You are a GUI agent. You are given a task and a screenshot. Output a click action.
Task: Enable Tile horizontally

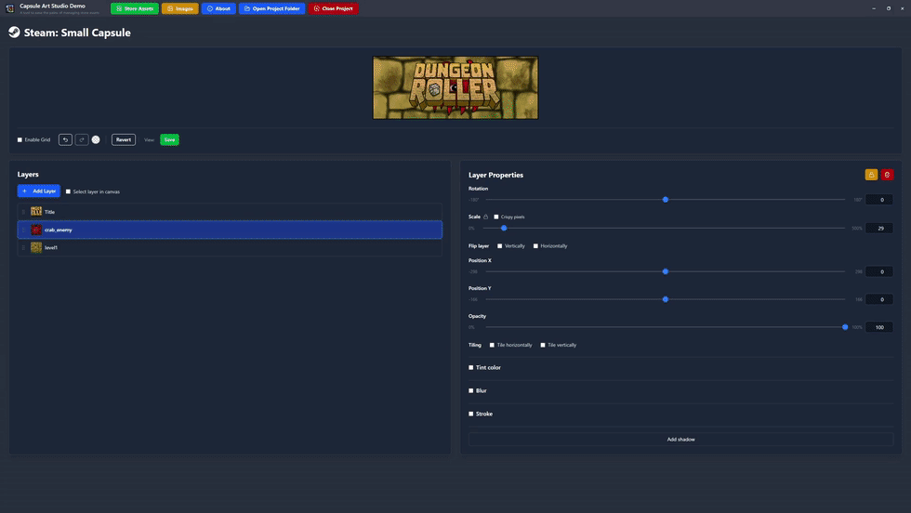(492, 345)
